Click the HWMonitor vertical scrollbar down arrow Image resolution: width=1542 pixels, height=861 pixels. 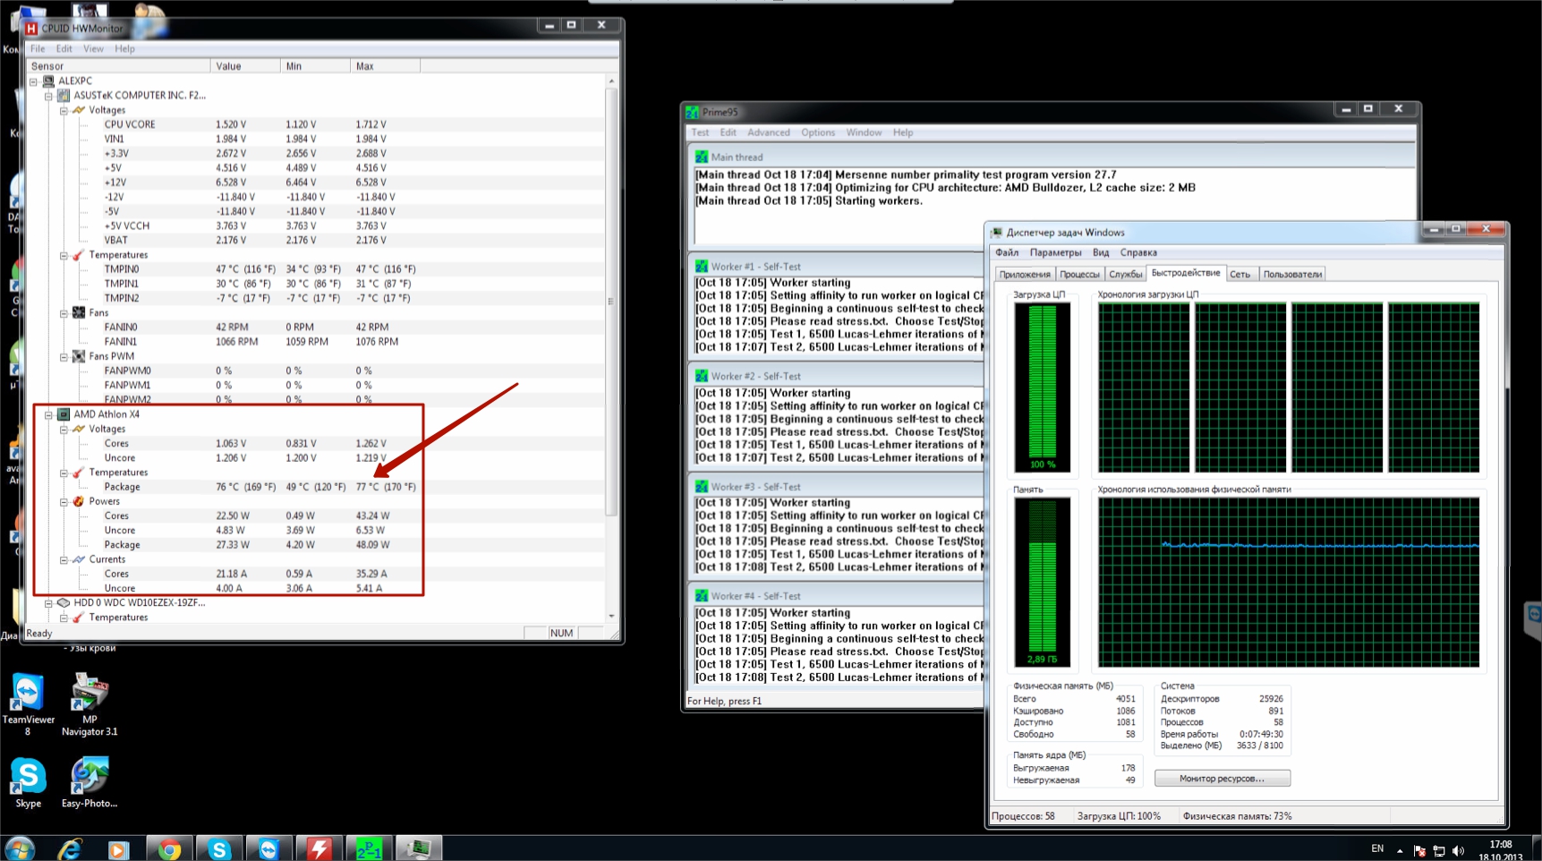(611, 617)
